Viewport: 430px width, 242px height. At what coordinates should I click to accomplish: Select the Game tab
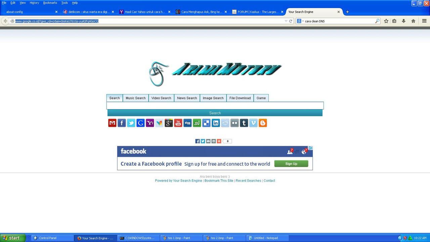tap(261, 98)
